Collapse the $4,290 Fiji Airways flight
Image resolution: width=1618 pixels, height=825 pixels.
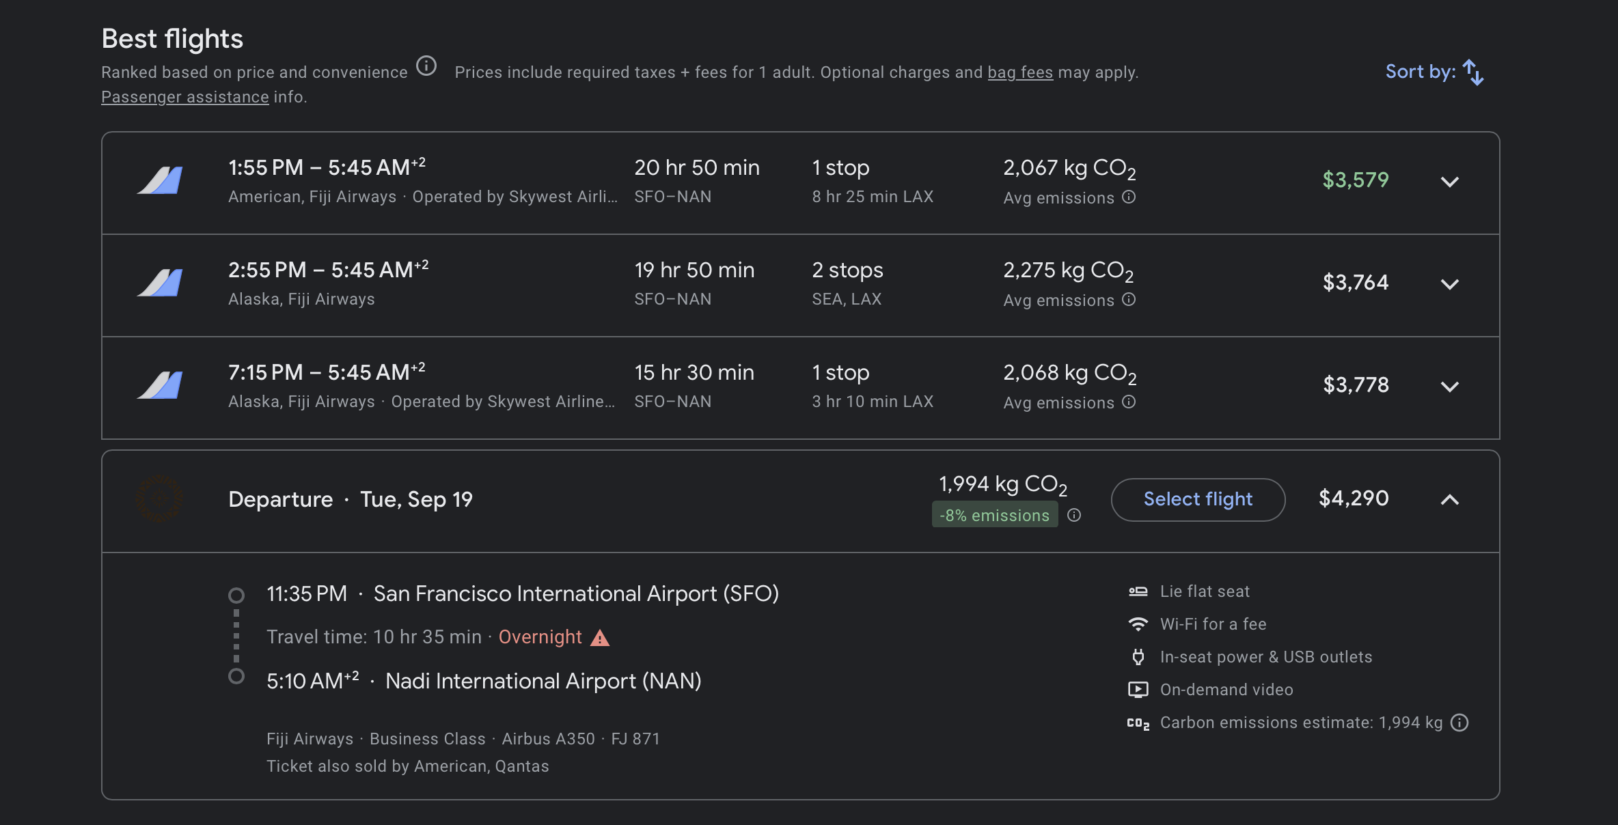1449,500
